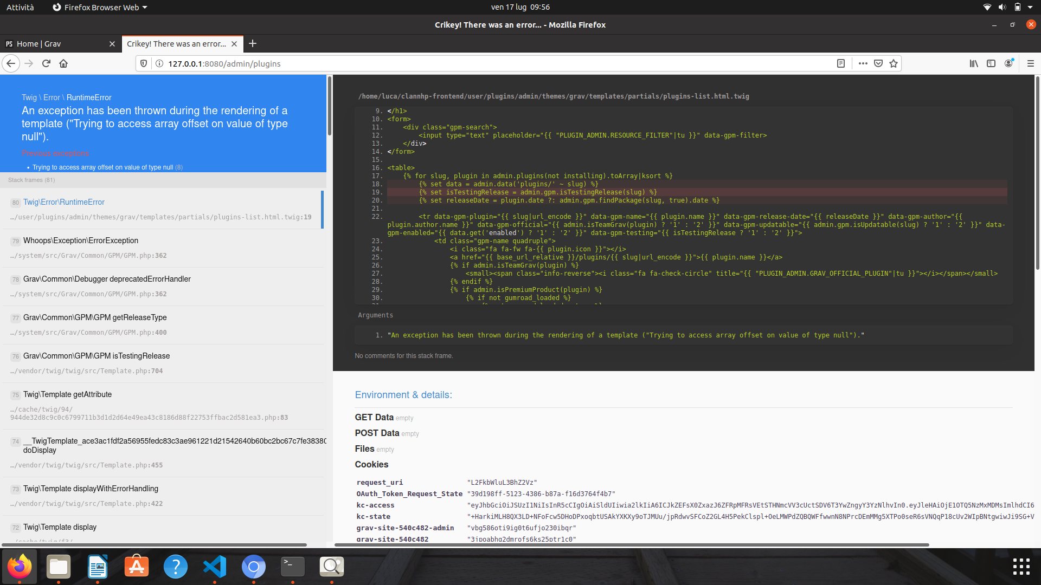Toggle reader view icon
Screen dimensions: 1041x585
point(841,63)
